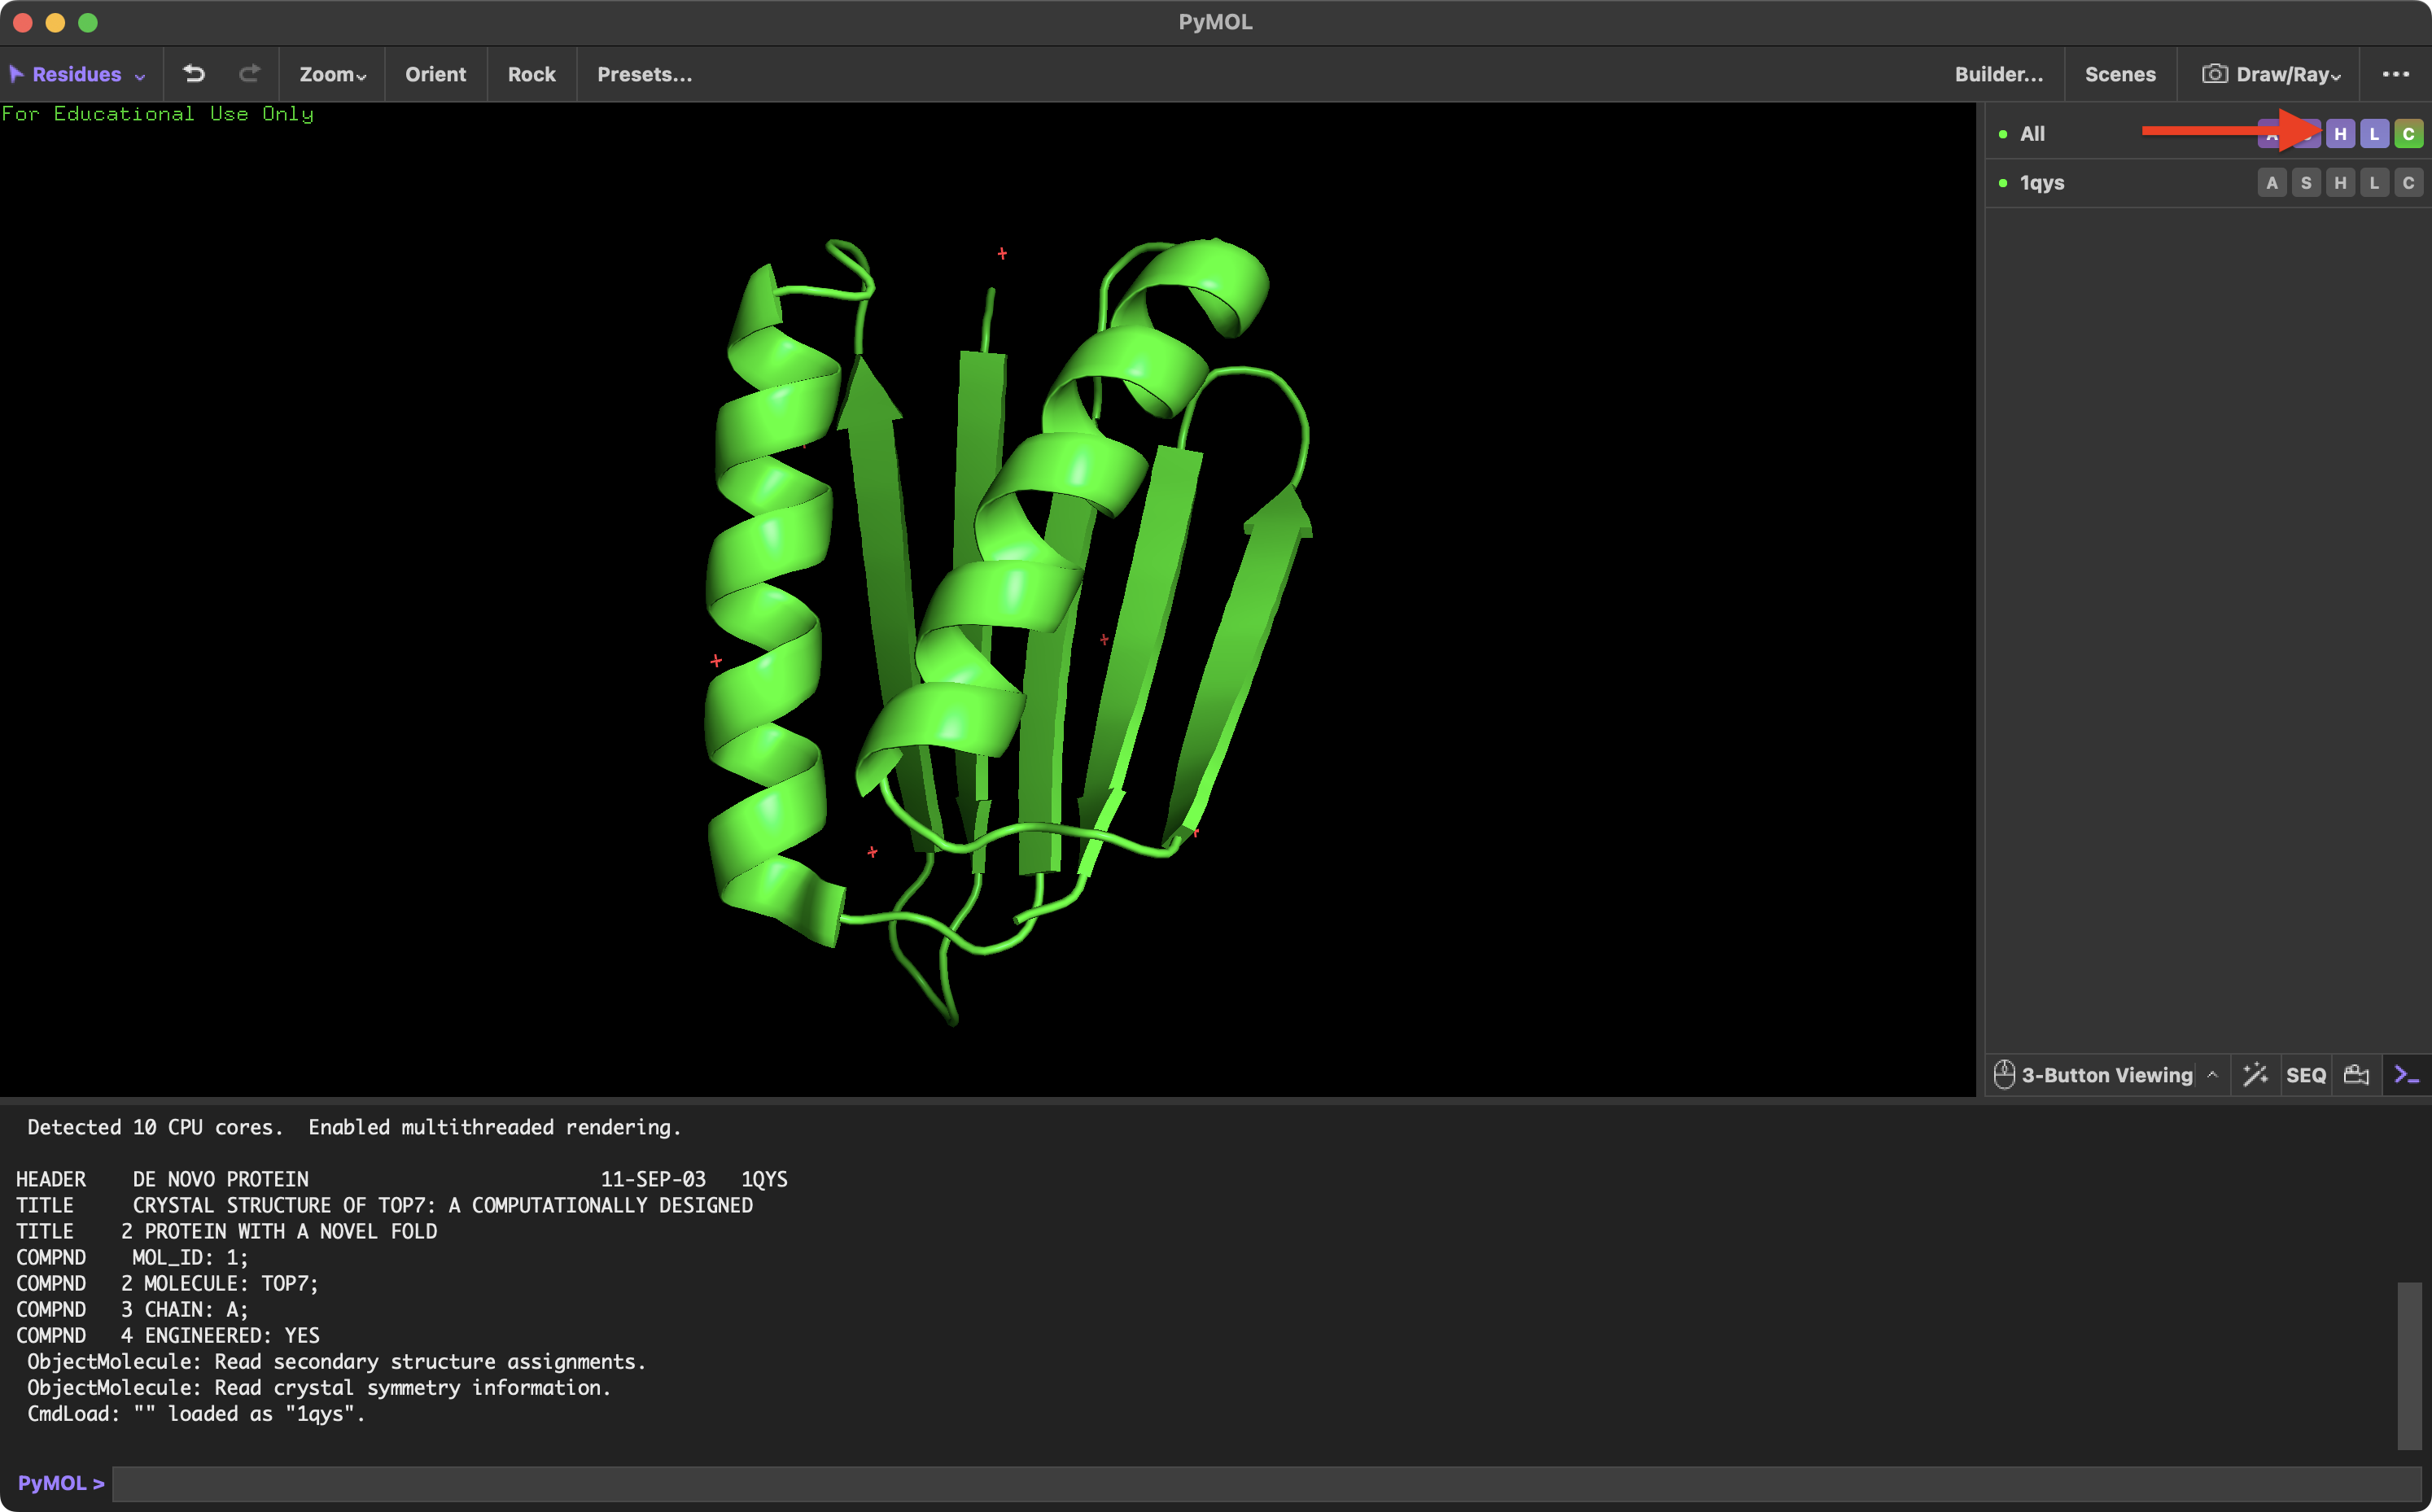Viewport: 2432px width, 1512px height.
Task: Expand the mouse mode chevron
Action: point(2212,1074)
